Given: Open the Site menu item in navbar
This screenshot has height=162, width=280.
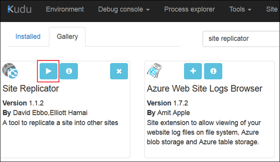Looking at the screenshot, I should 272,9.
